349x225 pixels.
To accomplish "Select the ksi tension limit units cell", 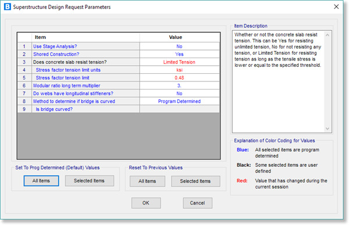I will [179, 70].
